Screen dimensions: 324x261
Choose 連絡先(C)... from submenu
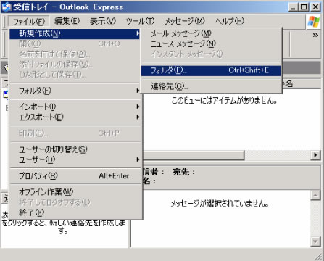click(x=211, y=86)
